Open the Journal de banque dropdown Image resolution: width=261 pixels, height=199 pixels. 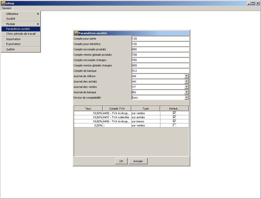pyautogui.click(x=187, y=92)
